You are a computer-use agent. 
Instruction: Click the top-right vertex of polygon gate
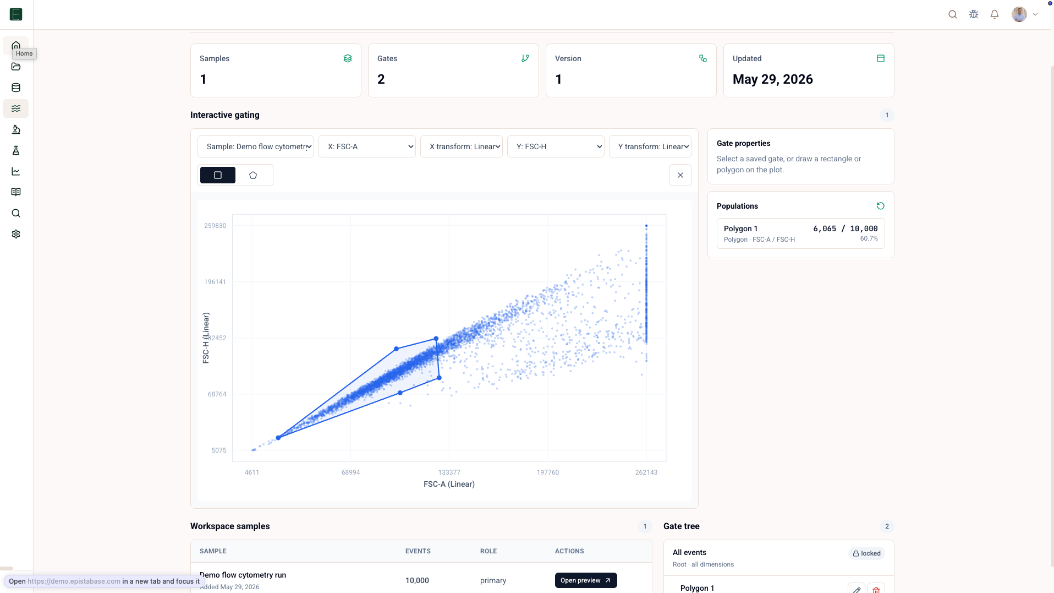coord(436,339)
